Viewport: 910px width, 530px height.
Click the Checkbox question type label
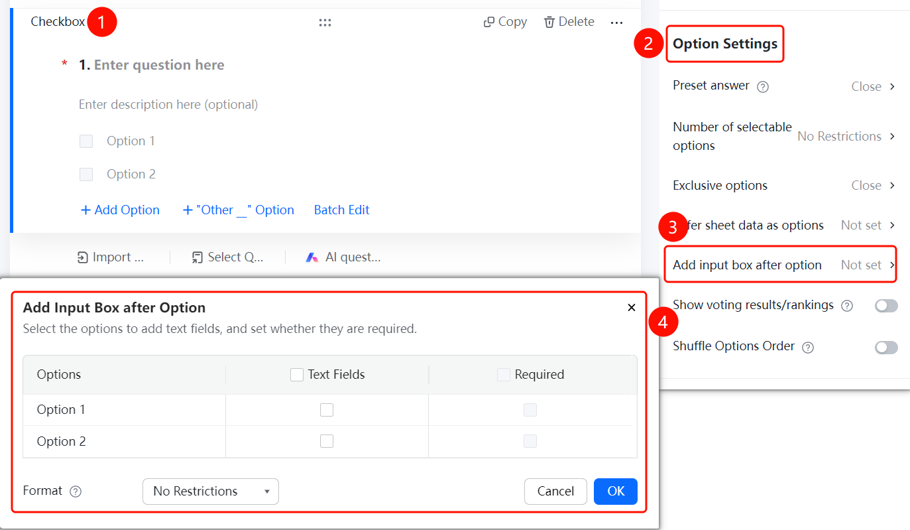tap(58, 22)
